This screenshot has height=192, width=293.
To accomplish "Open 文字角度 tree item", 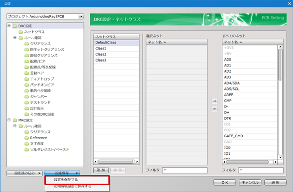I will [x=37, y=144].
